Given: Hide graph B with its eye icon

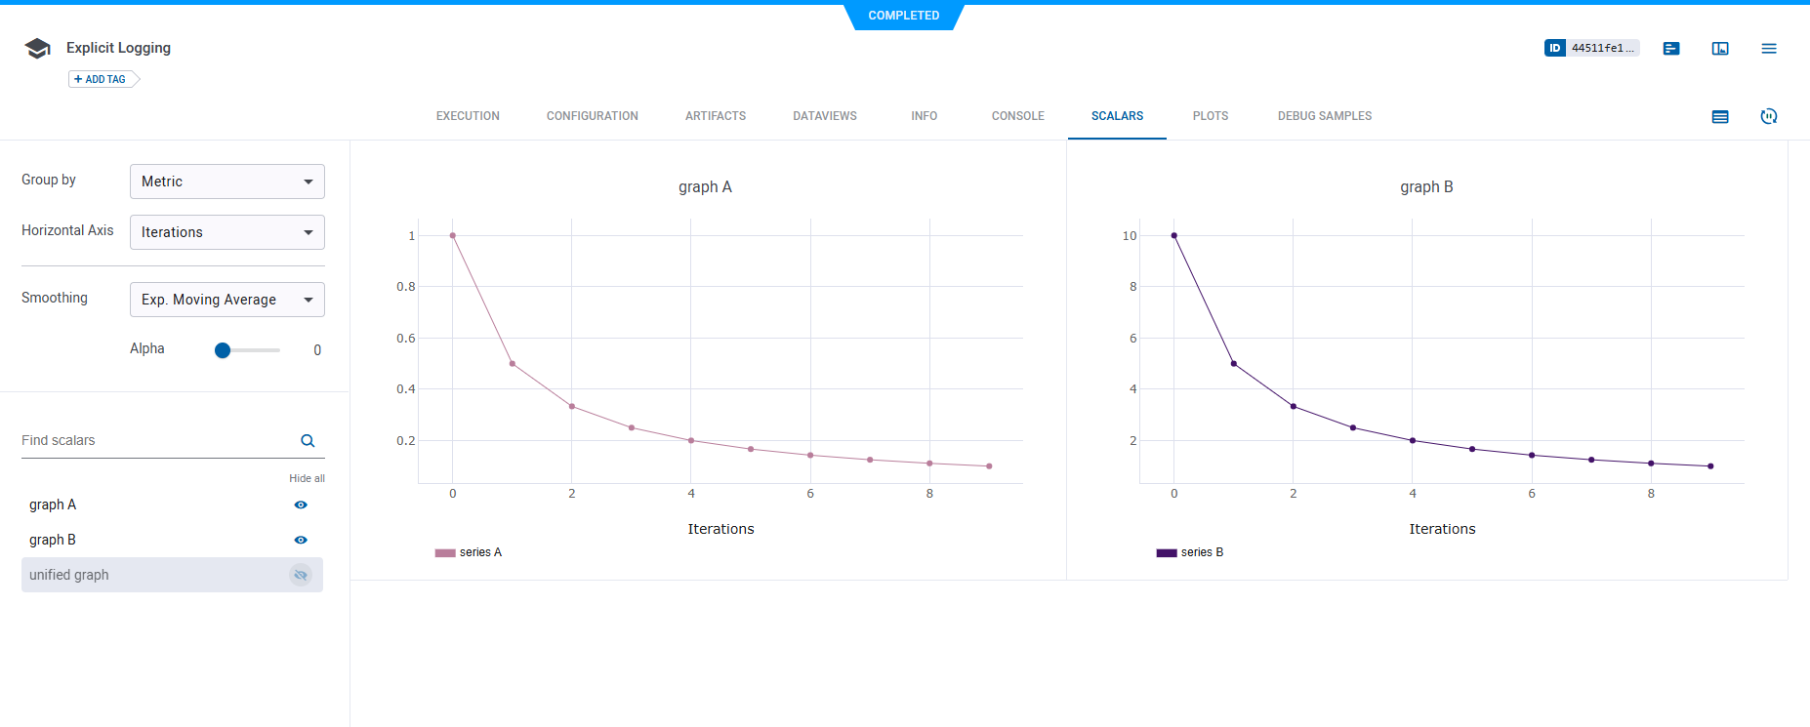Looking at the screenshot, I should [x=301, y=541].
